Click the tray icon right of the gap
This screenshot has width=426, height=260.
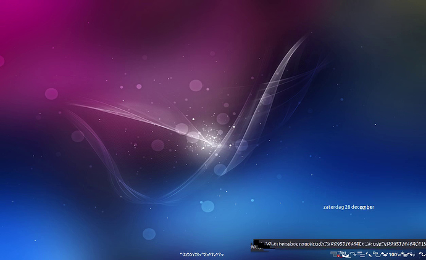coord(422,254)
